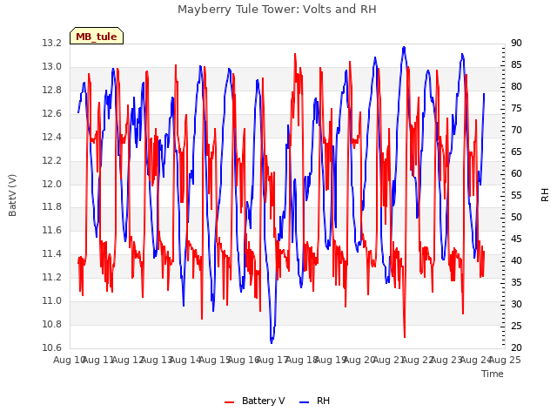Click the BattV (V) axis label
Image resolution: width=557 pixels, height=418 pixels.
[12, 195]
